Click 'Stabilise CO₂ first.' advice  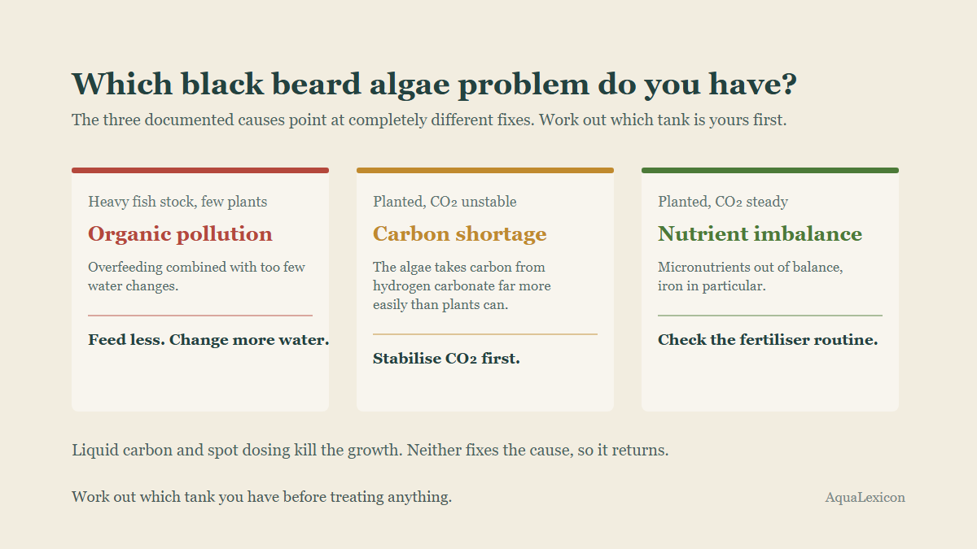[x=446, y=359]
